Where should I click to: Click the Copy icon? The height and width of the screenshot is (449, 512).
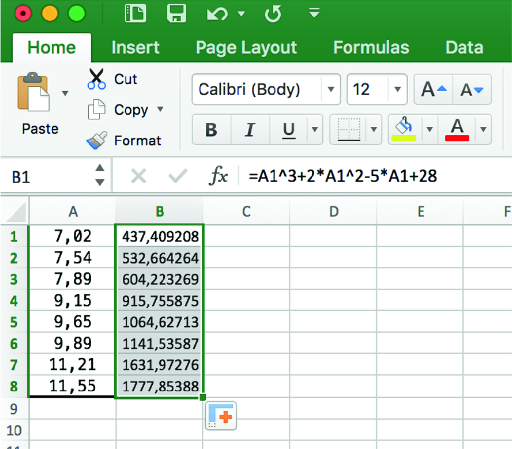pyautogui.click(x=97, y=110)
